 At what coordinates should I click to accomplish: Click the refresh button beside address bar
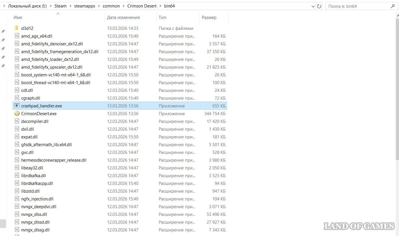click(319, 6)
